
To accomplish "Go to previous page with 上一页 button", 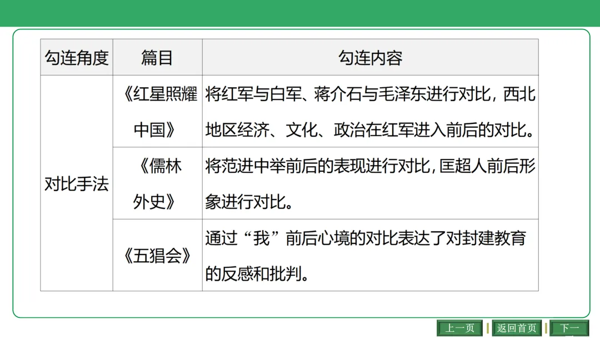I will click(x=459, y=328).
